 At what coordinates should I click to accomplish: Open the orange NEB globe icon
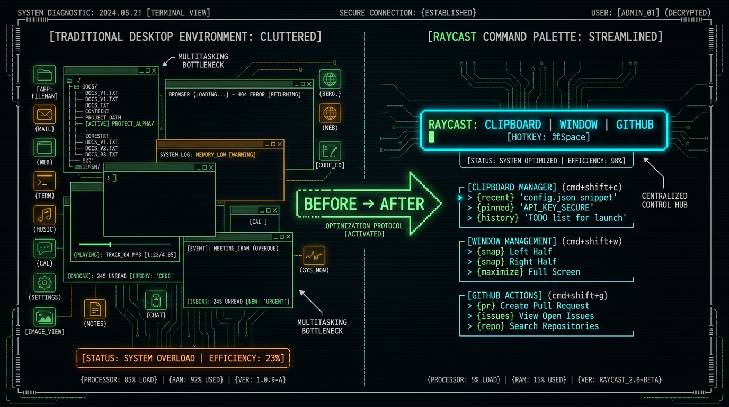coord(330,113)
